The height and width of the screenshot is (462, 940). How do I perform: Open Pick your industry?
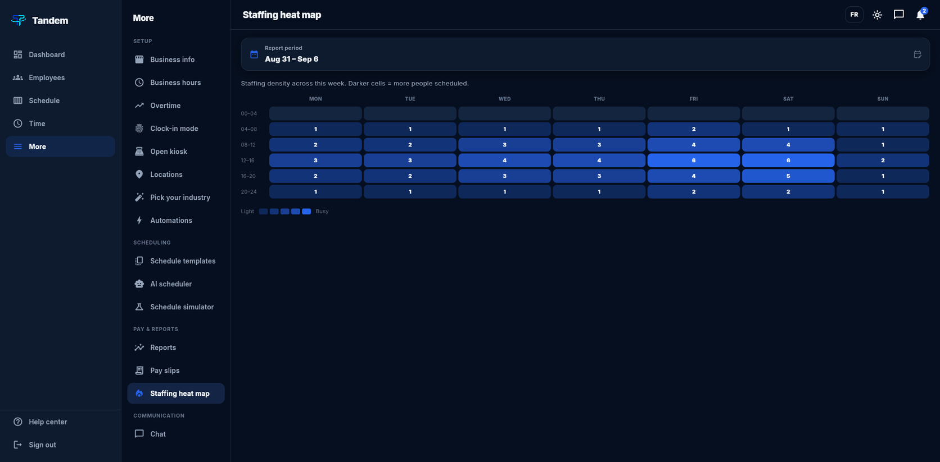pyautogui.click(x=176, y=198)
